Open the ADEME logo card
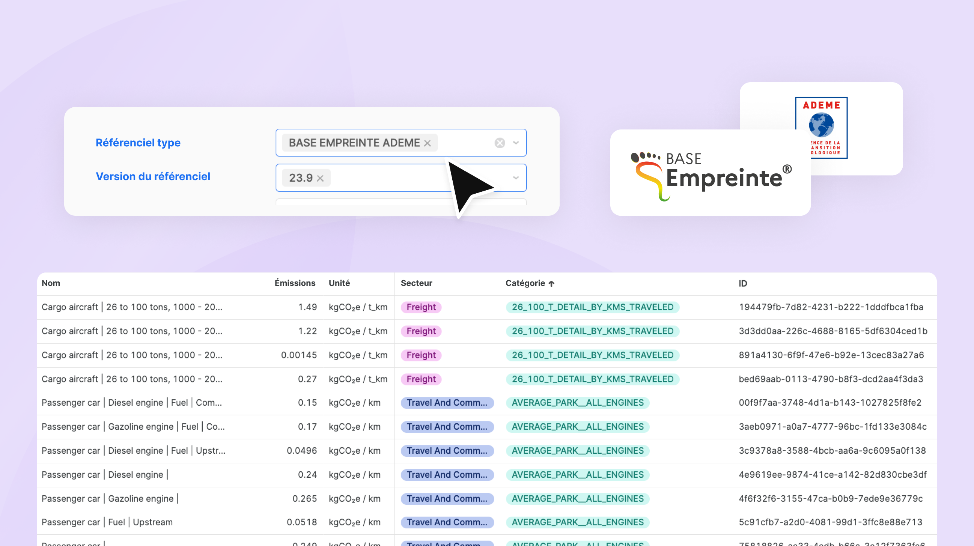The image size is (974, 546). tap(821, 128)
